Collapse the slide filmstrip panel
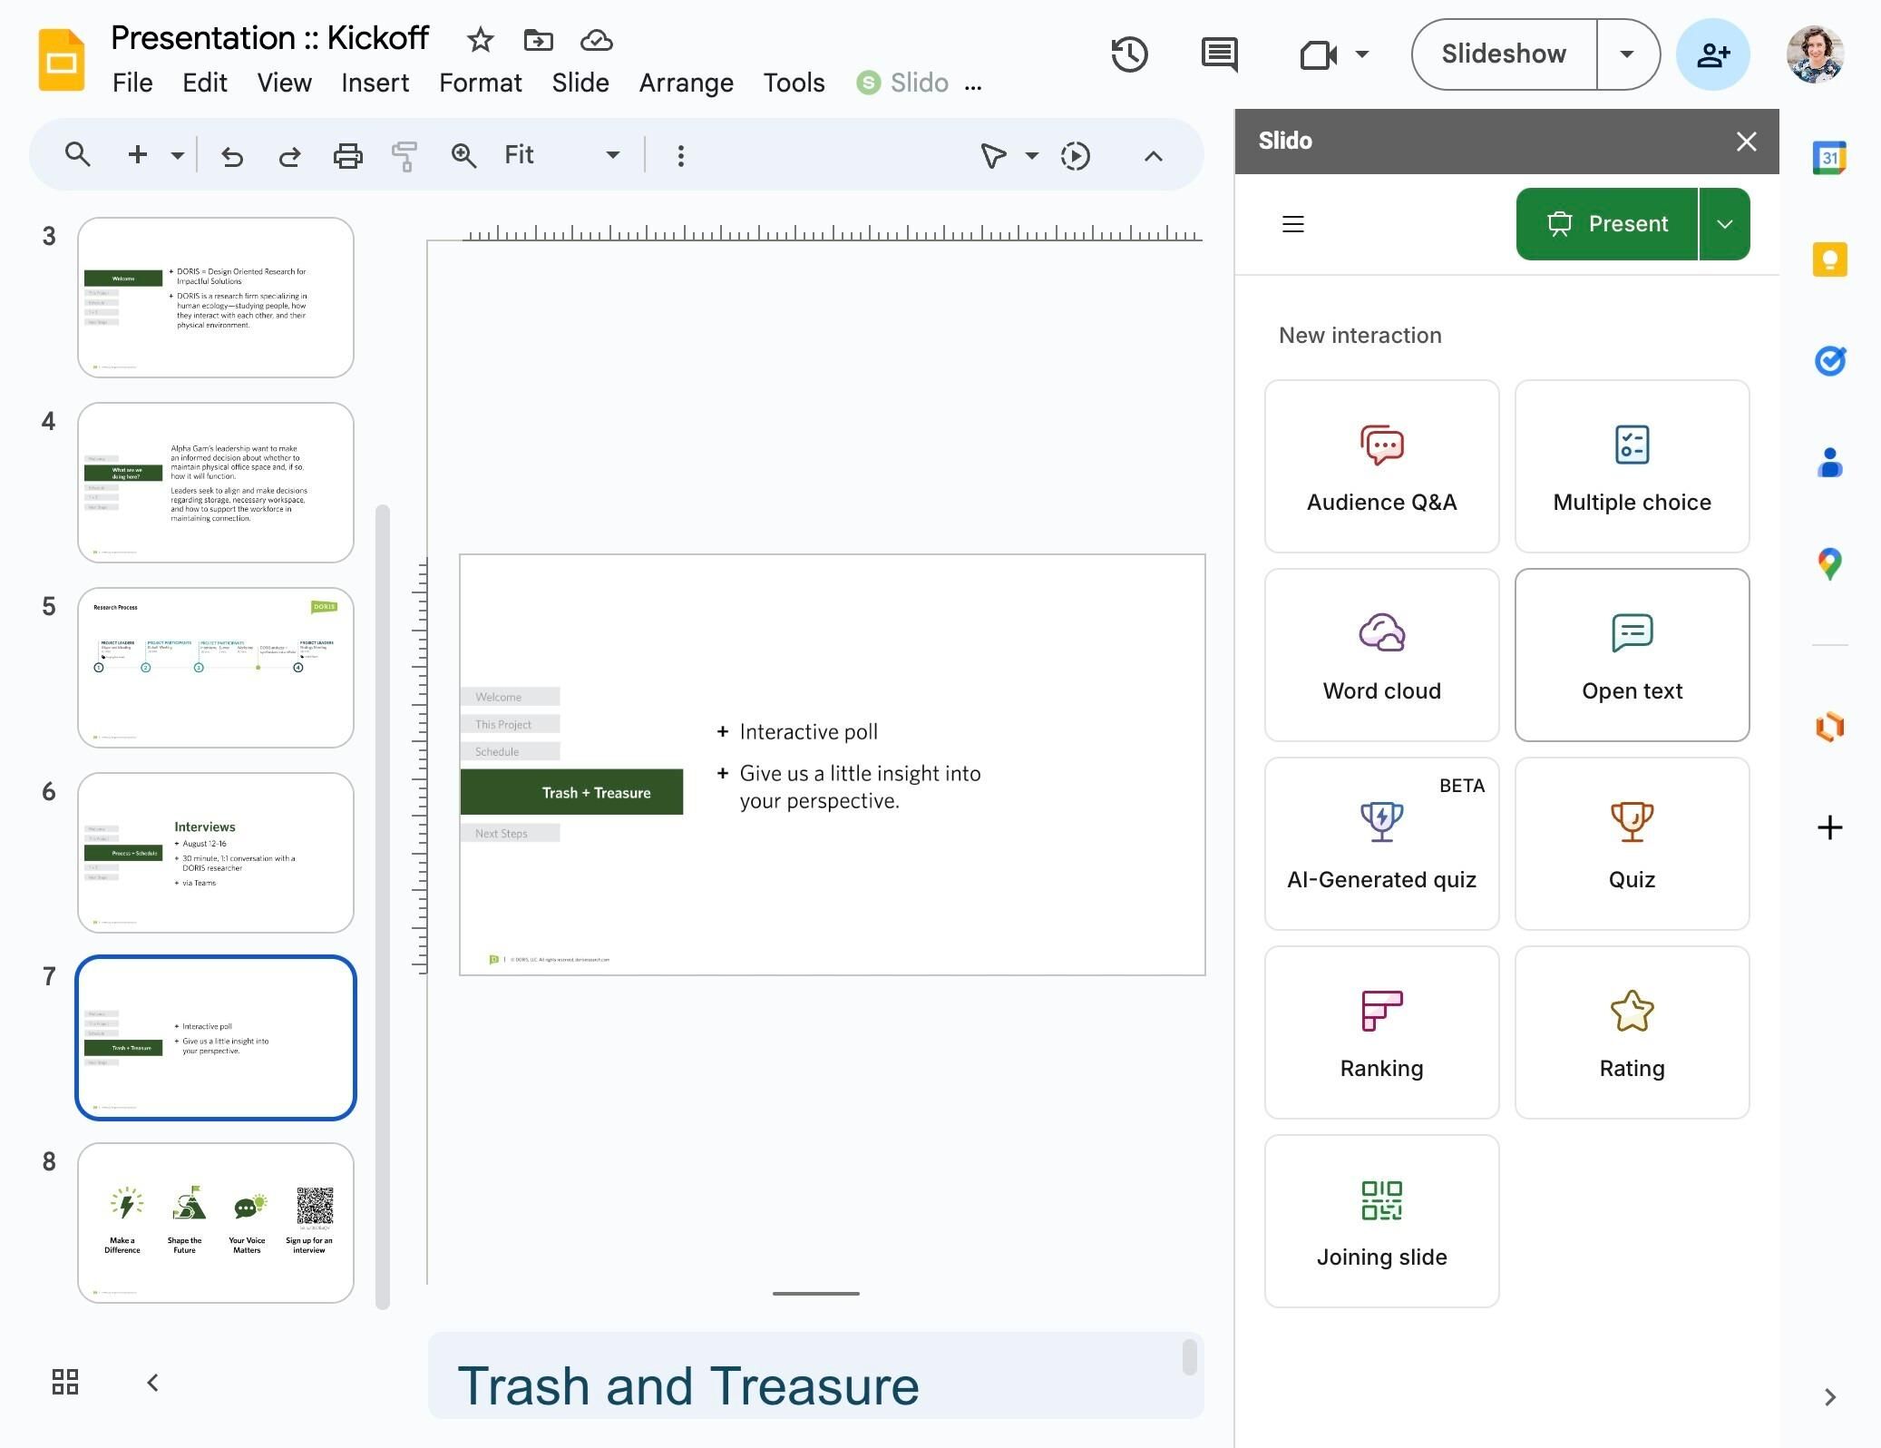Viewport: 1881px width, 1448px height. 153,1382
